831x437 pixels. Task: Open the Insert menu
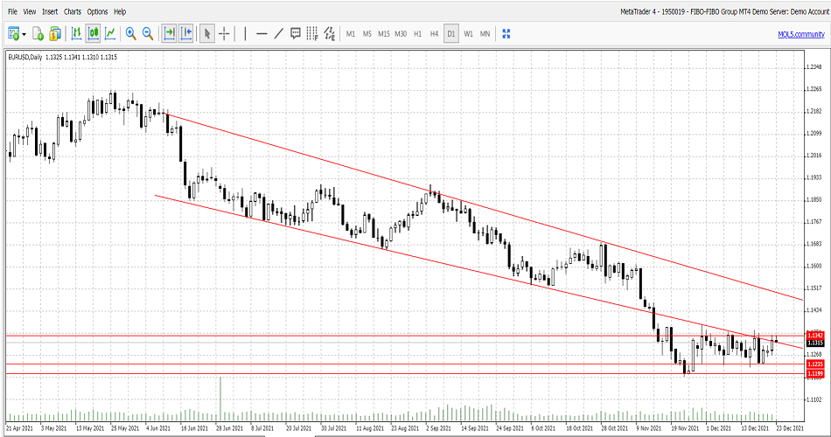50,11
